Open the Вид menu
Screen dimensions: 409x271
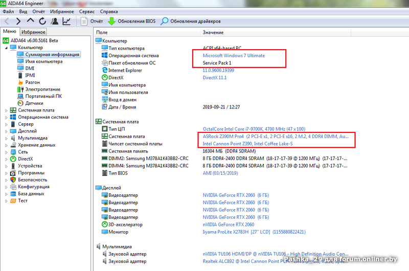[23, 11]
